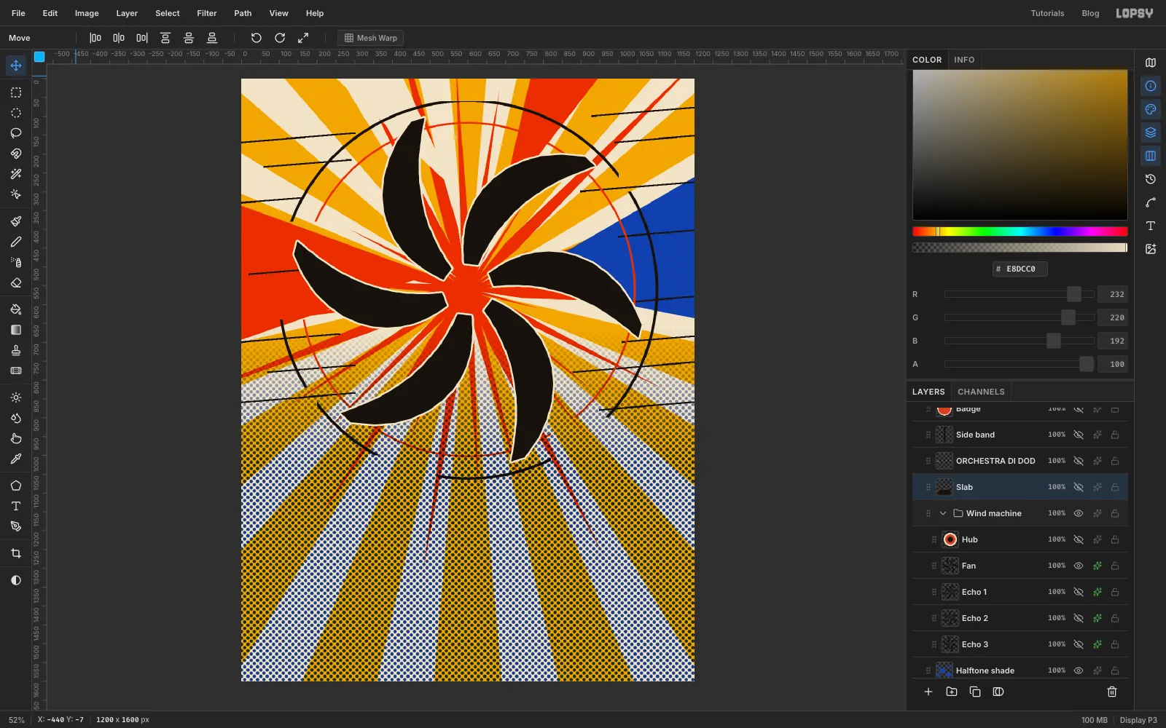Click the R channel slider
Image resolution: width=1166 pixels, height=728 pixels.
point(1019,294)
